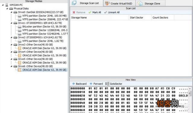Collapse the WMJIAN-PC tree node
Image resolution: width=193 pixels, height=113 pixels.
(x=3, y=5)
